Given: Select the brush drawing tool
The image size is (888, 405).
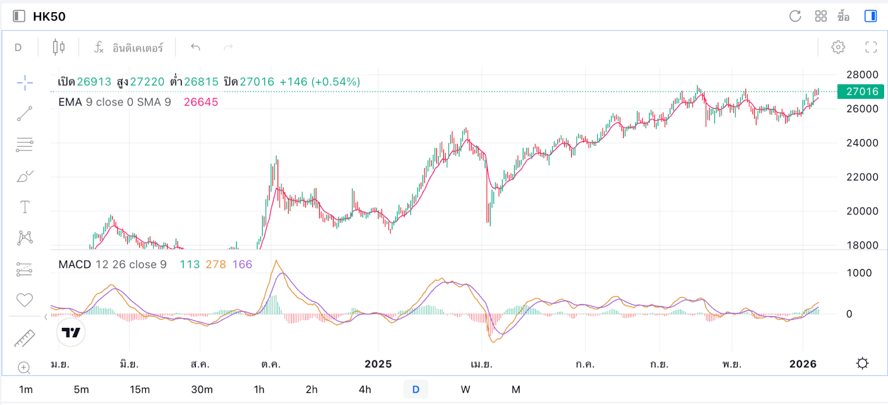Looking at the screenshot, I should 24,176.
